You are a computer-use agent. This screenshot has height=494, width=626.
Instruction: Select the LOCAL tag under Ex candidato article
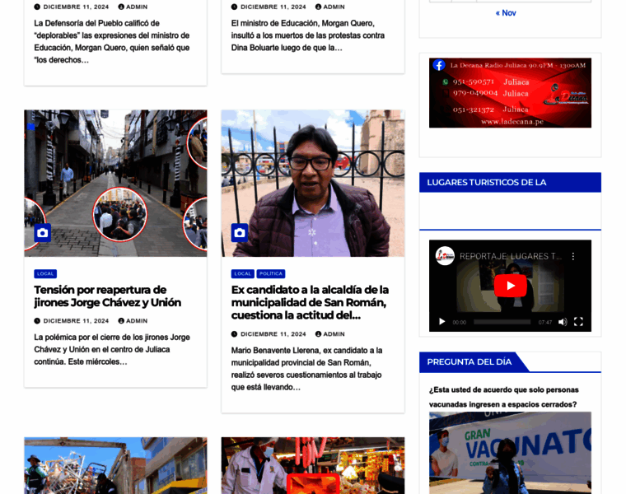point(243,273)
